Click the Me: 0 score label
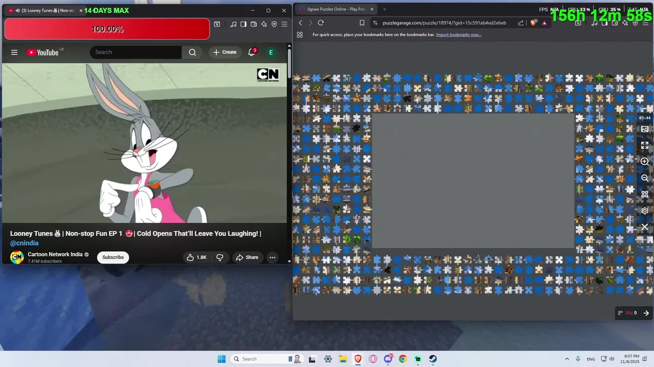The height and width of the screenshot is (367, 654). click(631, 313)
